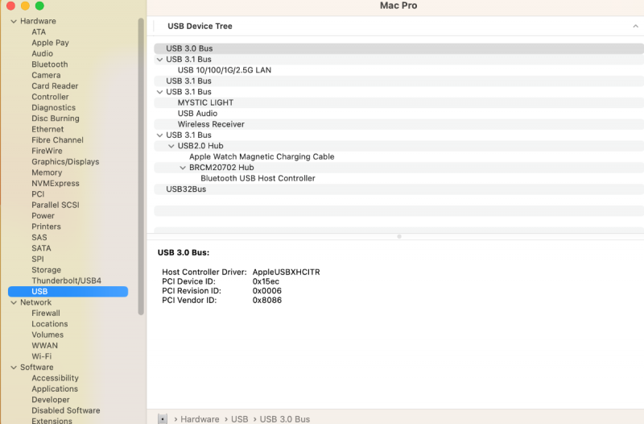The height and width of the screenshot is (424, 644).
Task: Collapse the Hardware section in sidebar
Action: coord(14,22)
